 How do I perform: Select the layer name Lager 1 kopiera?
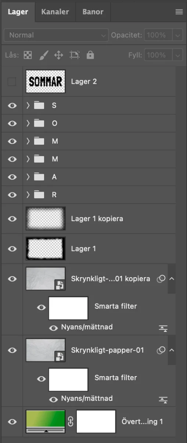[97, 219]
